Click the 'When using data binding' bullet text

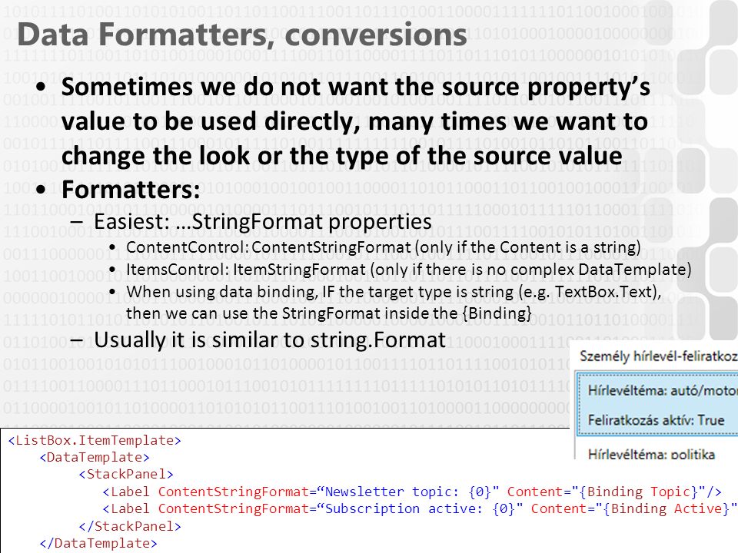click(394, 303)
